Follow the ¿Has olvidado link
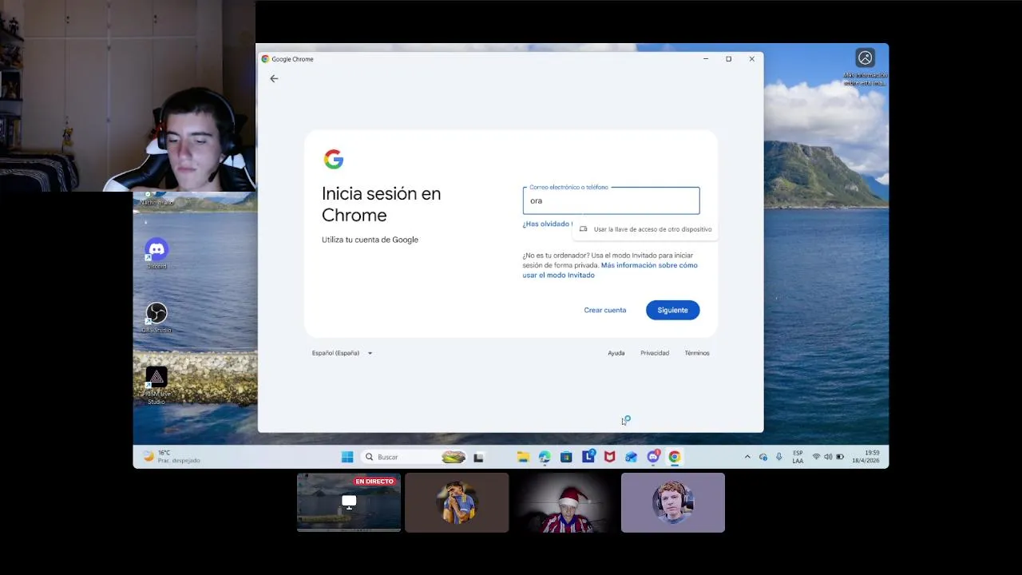1022x575 pixels. click(547, 224)
